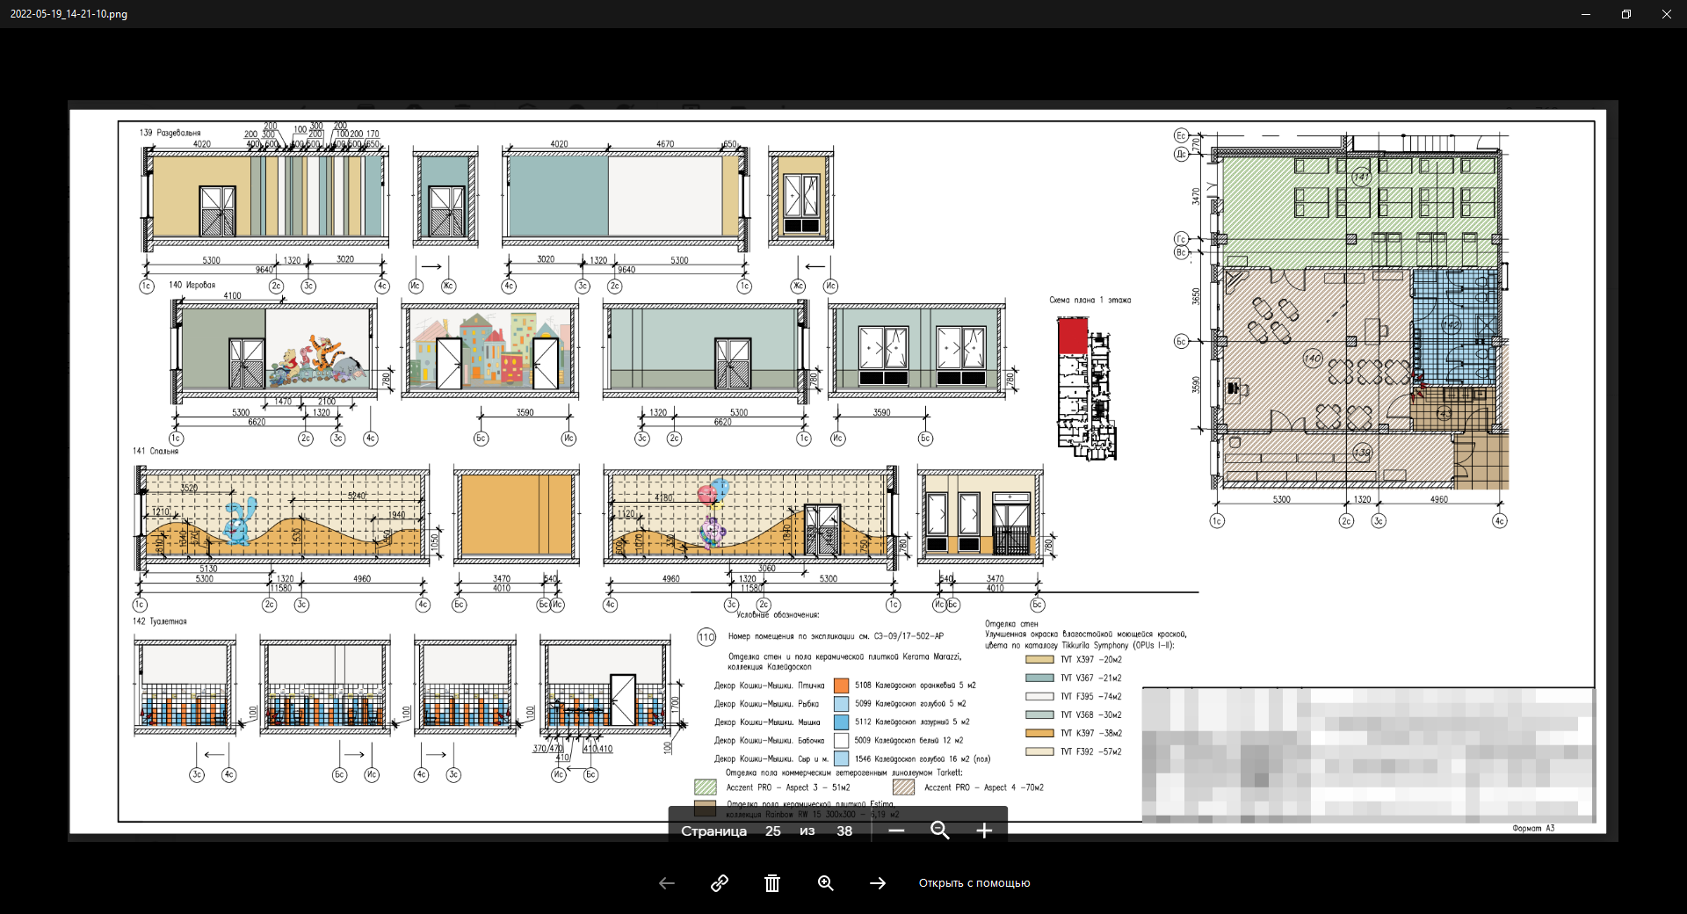Screen dimensions: 1687x914
Task: Click the '141 Спальня' heading on the drawing
Action: [156, 451]
